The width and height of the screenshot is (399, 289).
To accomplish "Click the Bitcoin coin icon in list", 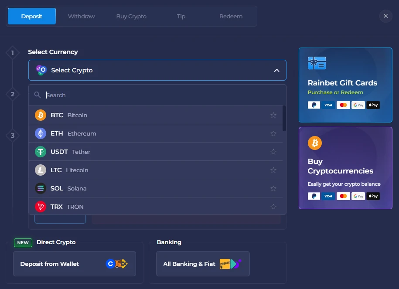I will coord(41,115).
